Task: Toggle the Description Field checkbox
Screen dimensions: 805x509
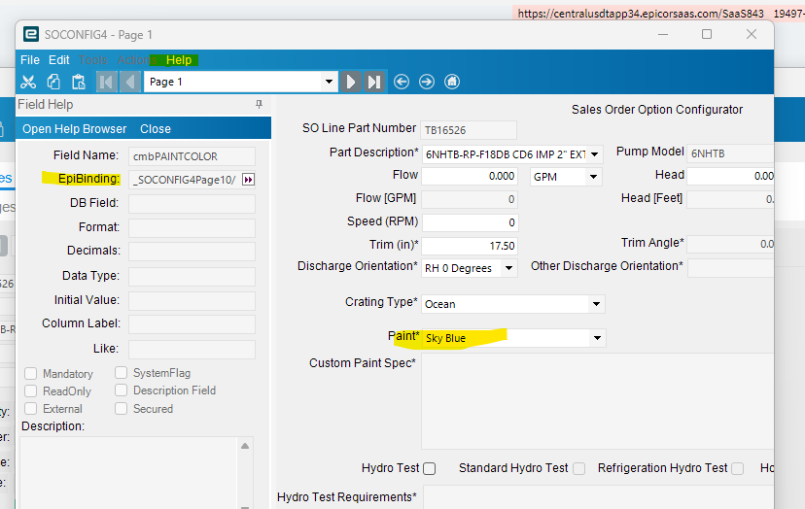Action: (x=122, y=390)
